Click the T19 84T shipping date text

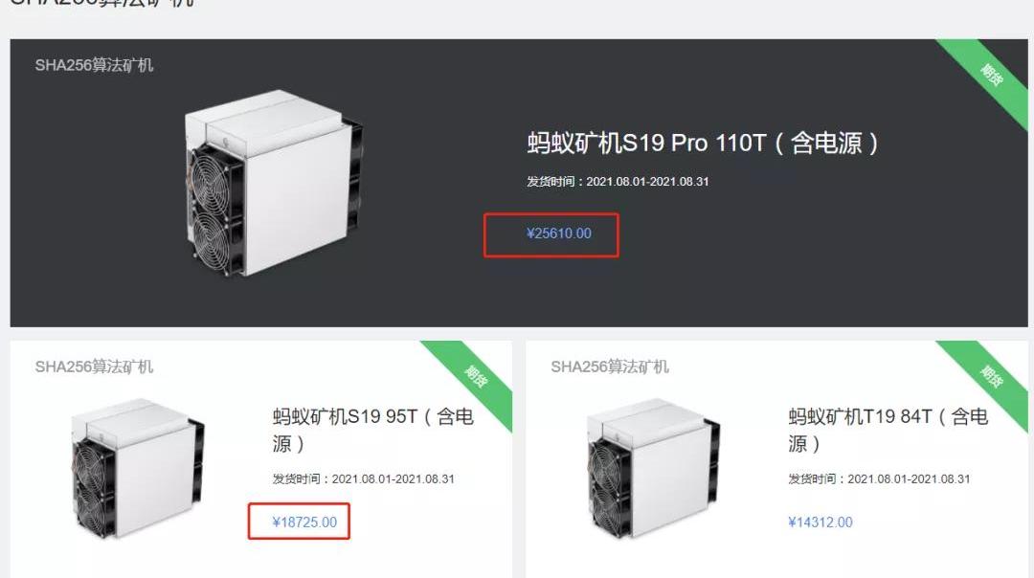click(879, 479)
